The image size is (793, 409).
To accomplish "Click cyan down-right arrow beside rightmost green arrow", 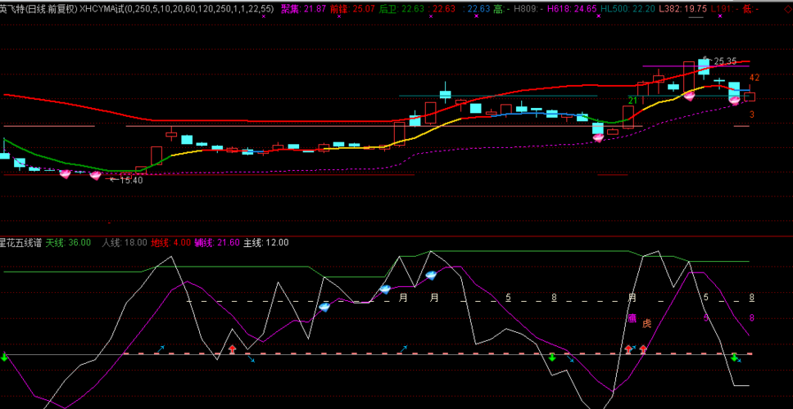I will click(x=739, y=360).
